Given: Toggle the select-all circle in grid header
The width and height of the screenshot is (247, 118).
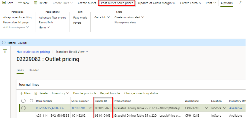Looking at the screenshot, I should [x=23, y=101].
